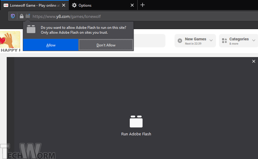
Task: Switch to the Options tab
Action: (103, 5)
